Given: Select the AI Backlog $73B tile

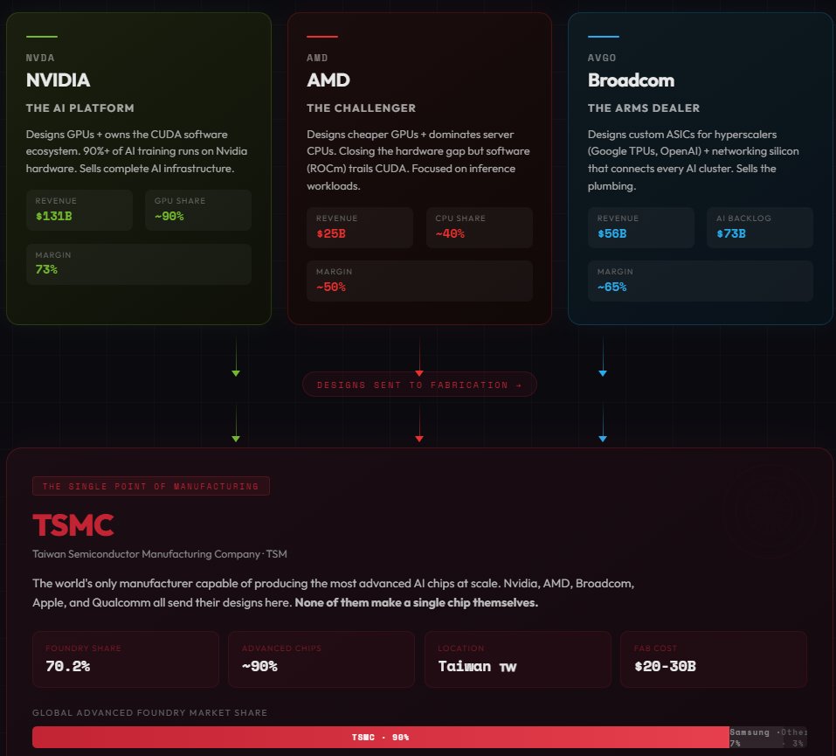Looking at the screenshot, I should [x=759, y=227].
